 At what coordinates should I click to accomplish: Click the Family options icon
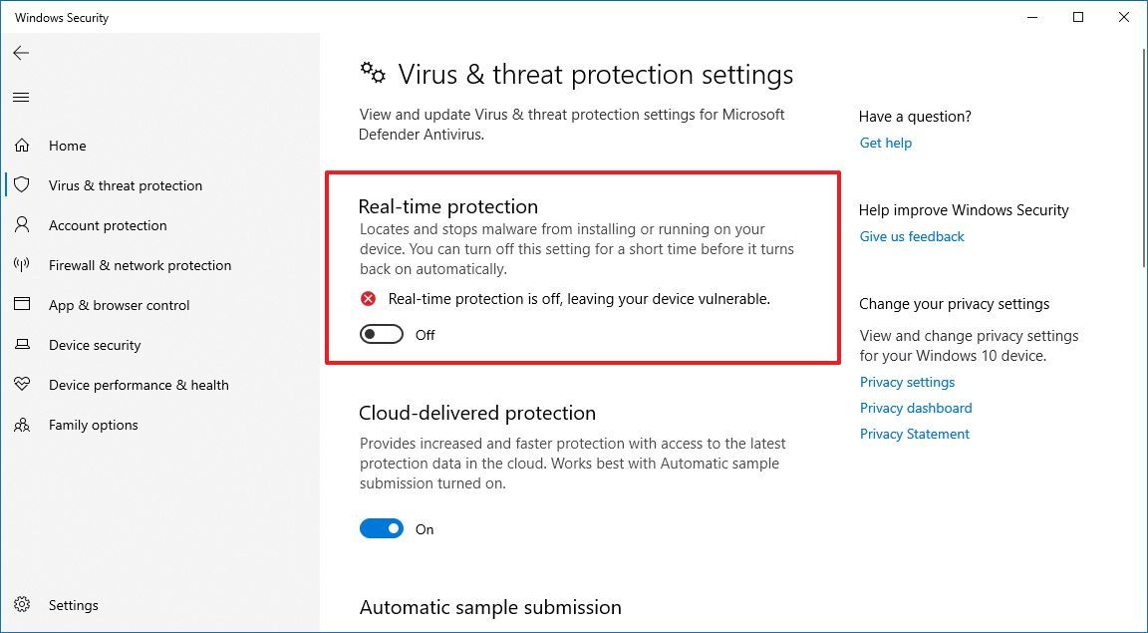[22, 424]
